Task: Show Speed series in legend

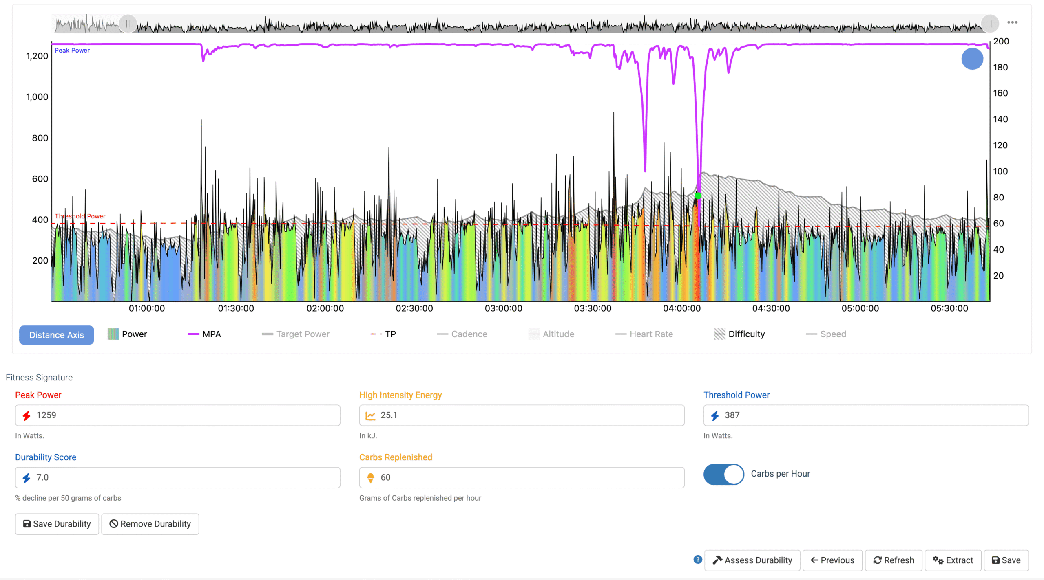Action: click(826, 334)
